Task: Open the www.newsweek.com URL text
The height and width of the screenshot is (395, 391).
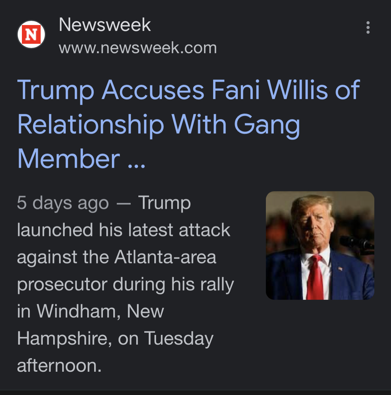Action: click(x=138, y=48)
